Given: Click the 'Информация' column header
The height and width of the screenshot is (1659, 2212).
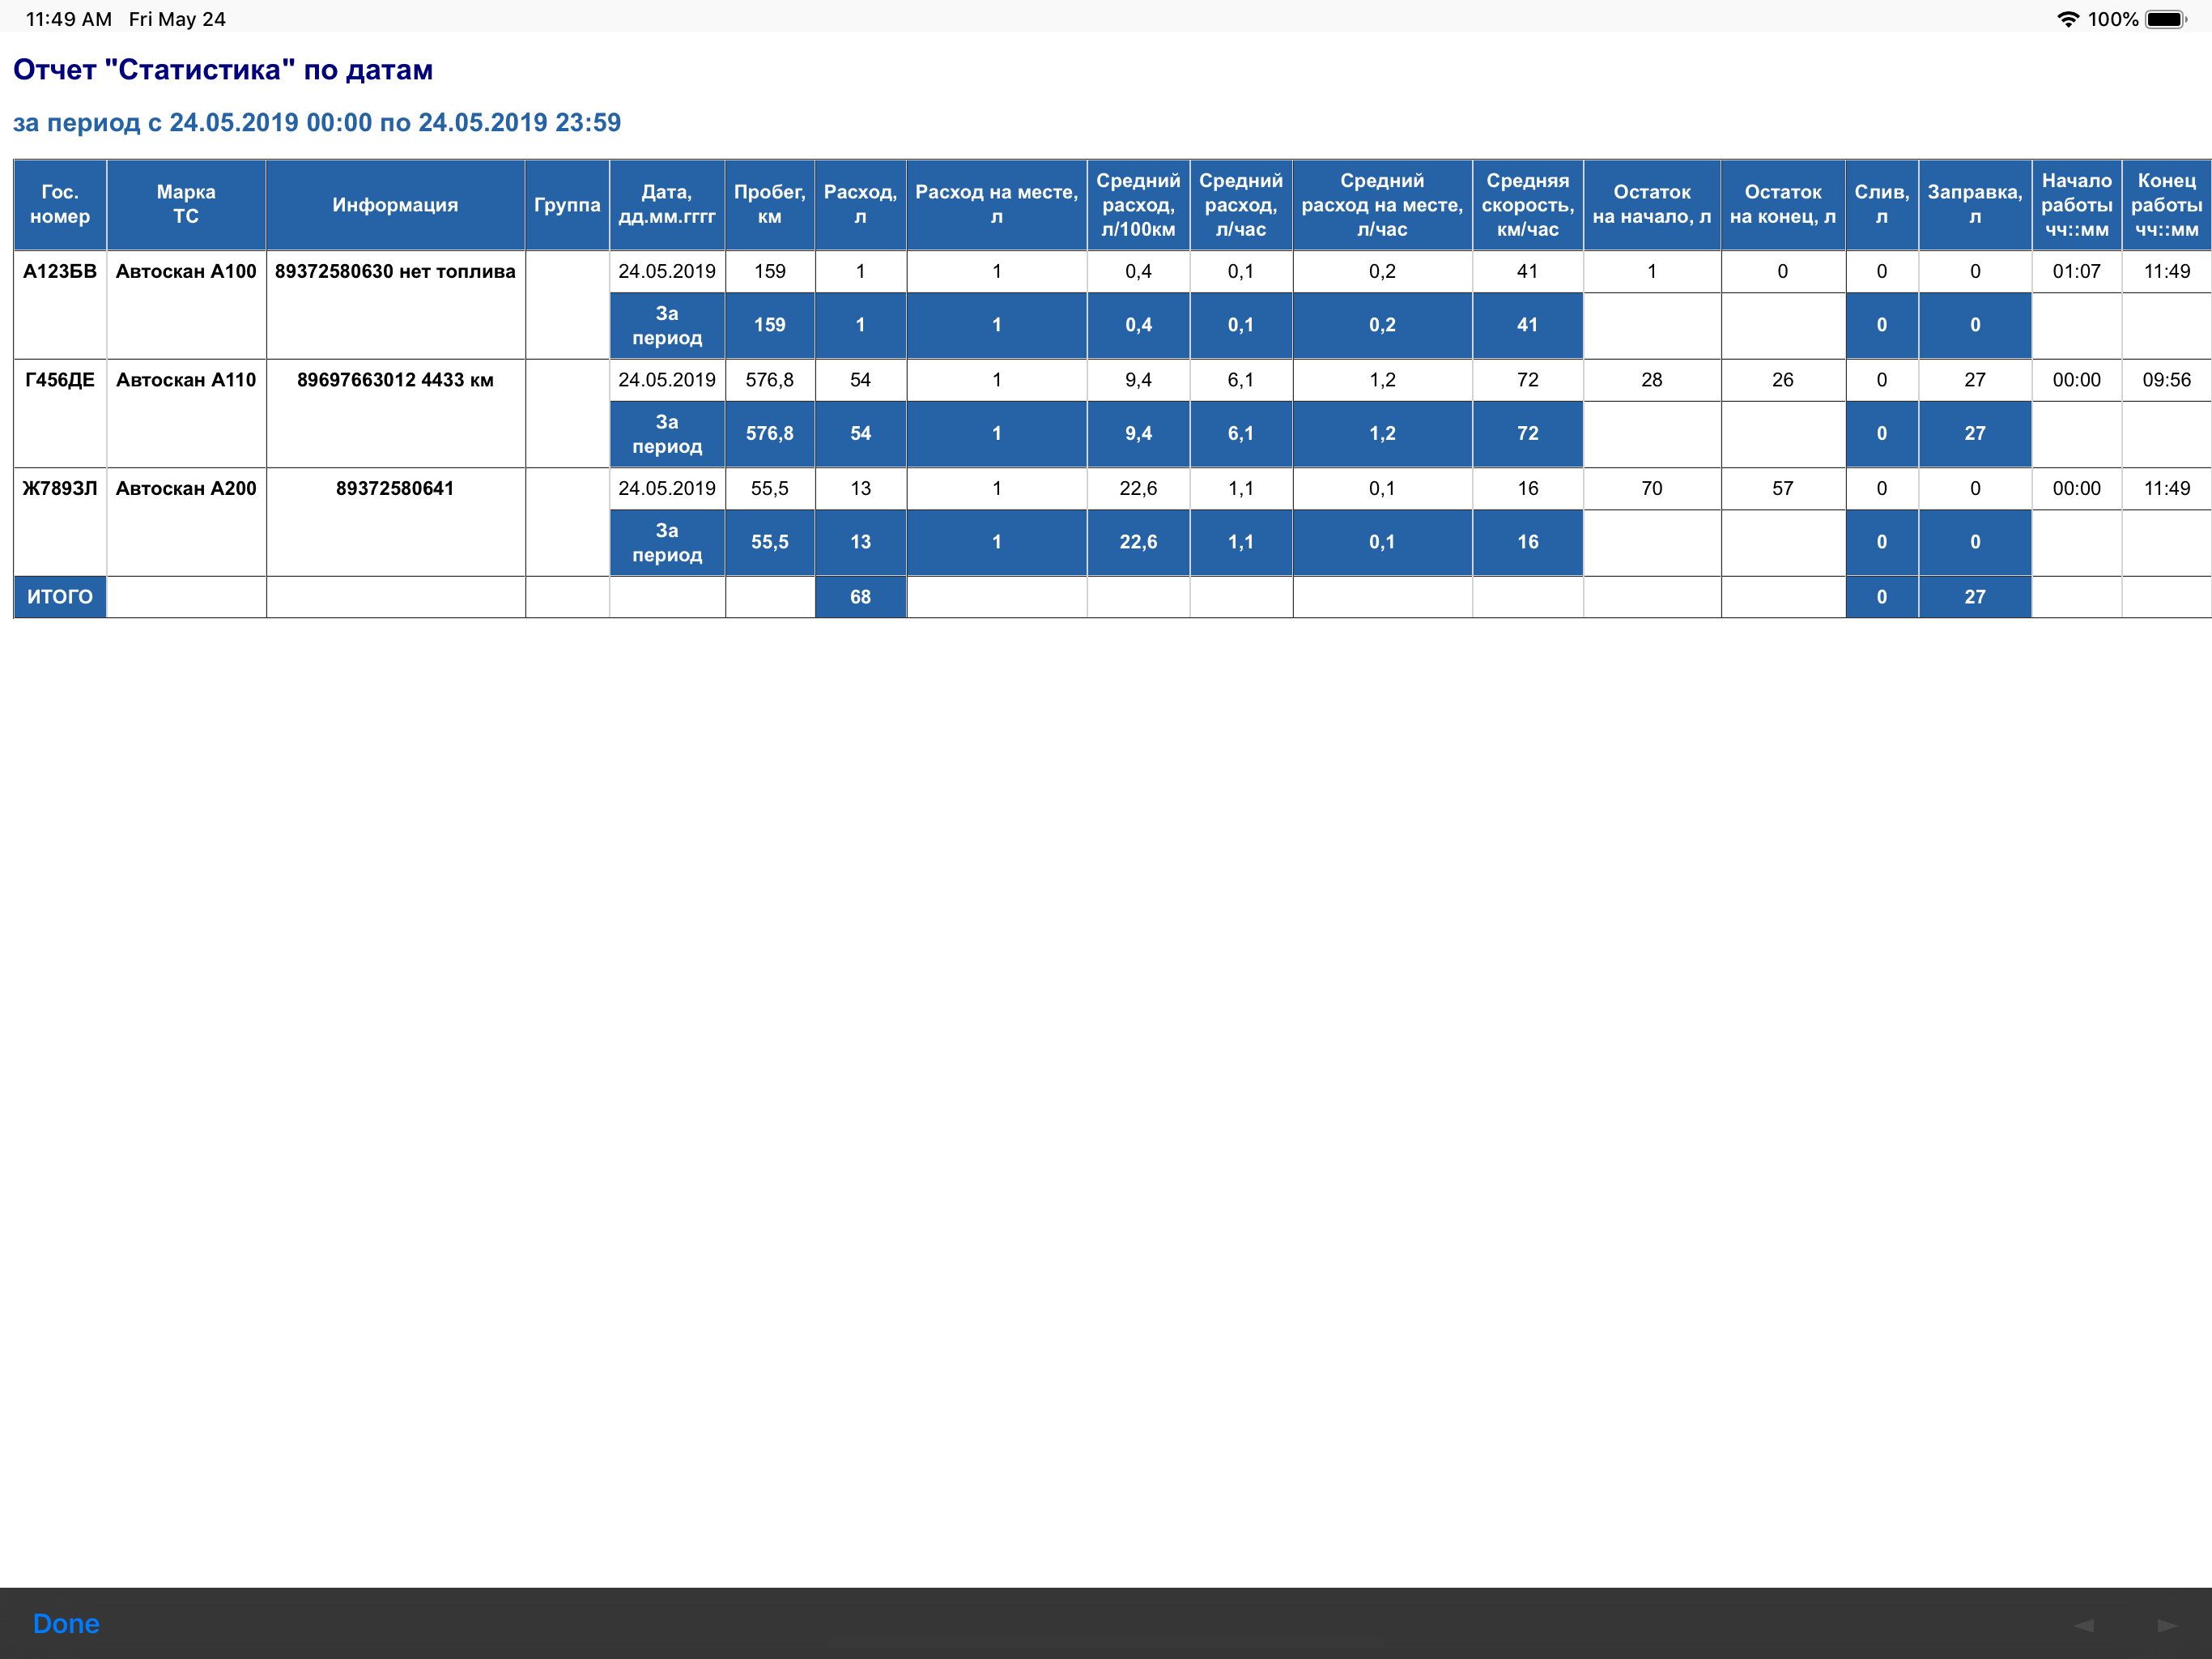Looking at the screenshot, I should 395,204.
